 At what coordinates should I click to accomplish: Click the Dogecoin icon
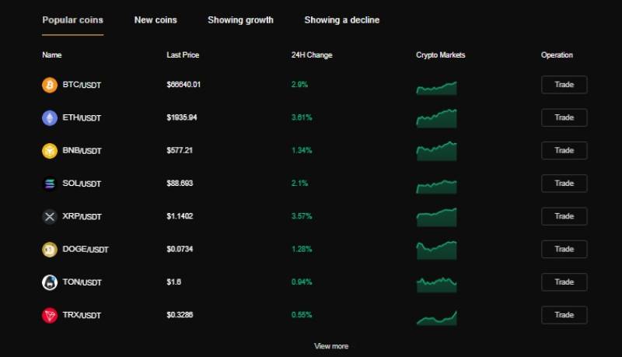tap(50, 250)
